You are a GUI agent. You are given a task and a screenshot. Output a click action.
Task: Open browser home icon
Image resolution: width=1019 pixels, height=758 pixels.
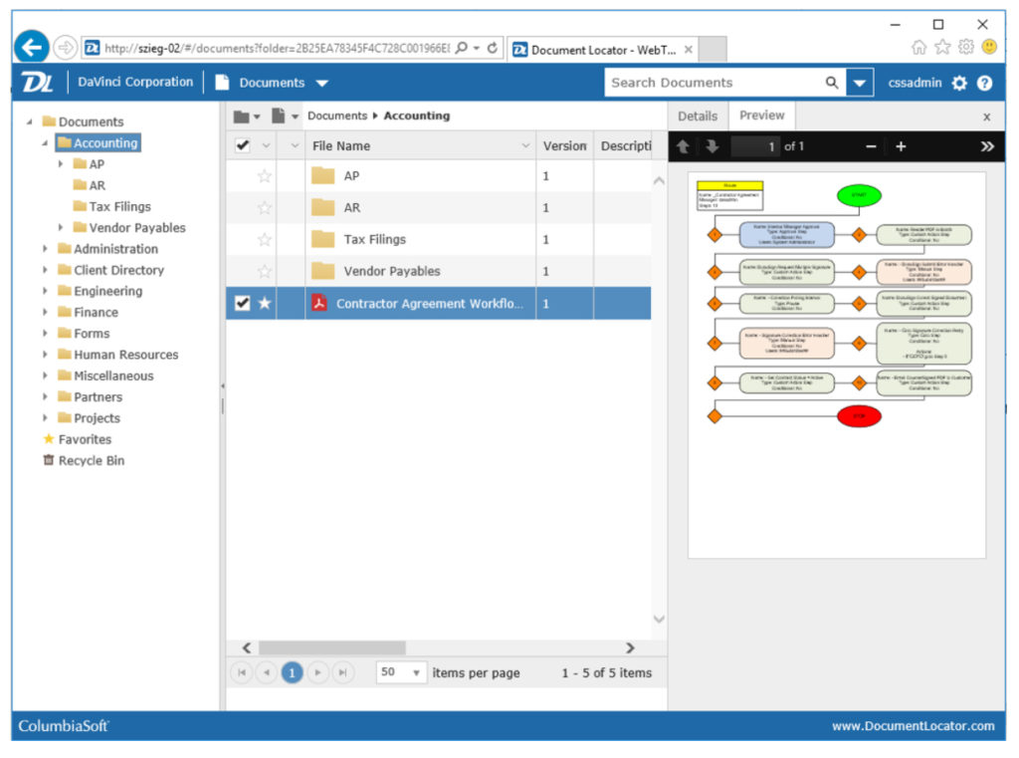[918, 47]
